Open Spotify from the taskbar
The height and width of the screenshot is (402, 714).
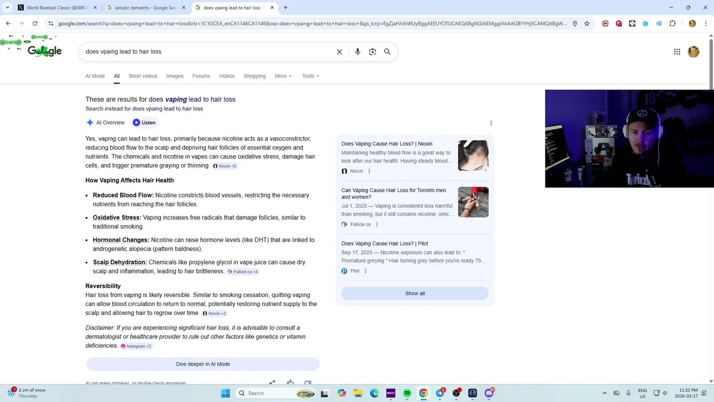click(407, 393)
